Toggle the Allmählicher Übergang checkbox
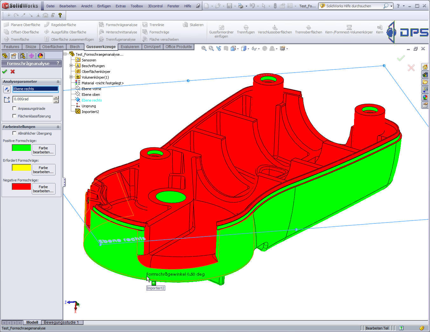The image size is (430, 332). [x=14, y=133]
